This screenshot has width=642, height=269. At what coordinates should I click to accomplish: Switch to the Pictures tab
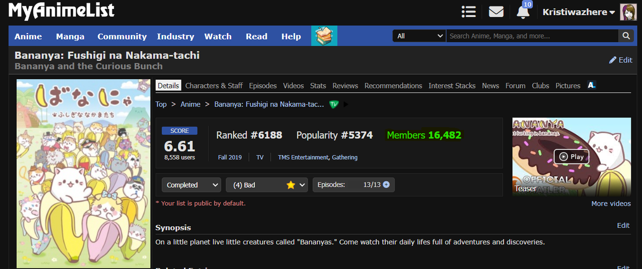click(568, 86)
